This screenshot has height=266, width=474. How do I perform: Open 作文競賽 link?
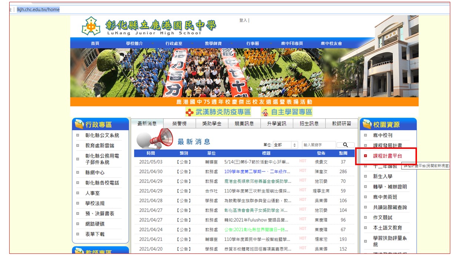click(383, 218)
